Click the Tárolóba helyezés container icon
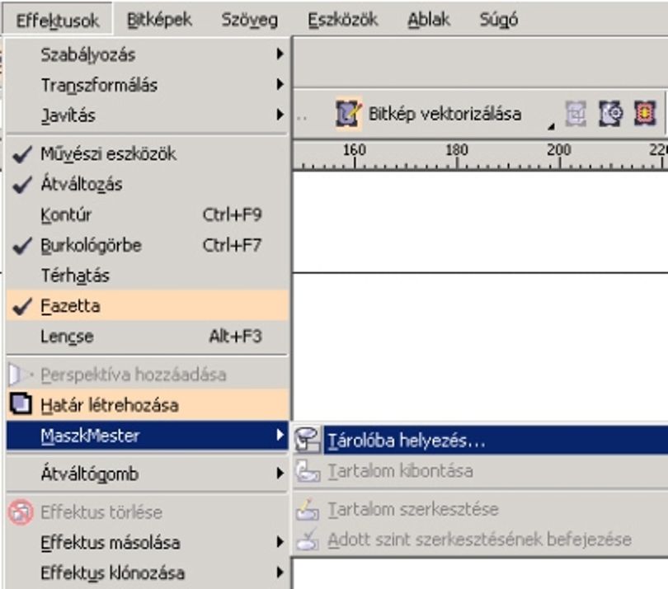668x589 pixels. pos(307,440)
